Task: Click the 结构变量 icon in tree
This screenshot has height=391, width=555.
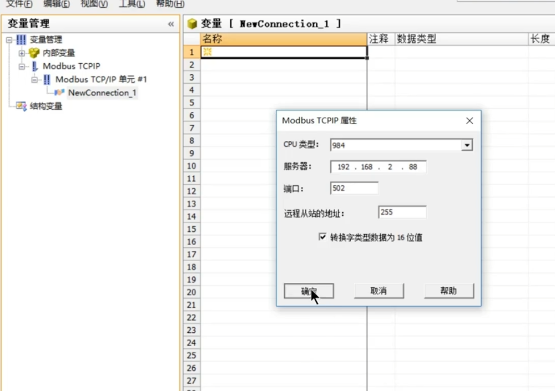Action: point(21,106)
